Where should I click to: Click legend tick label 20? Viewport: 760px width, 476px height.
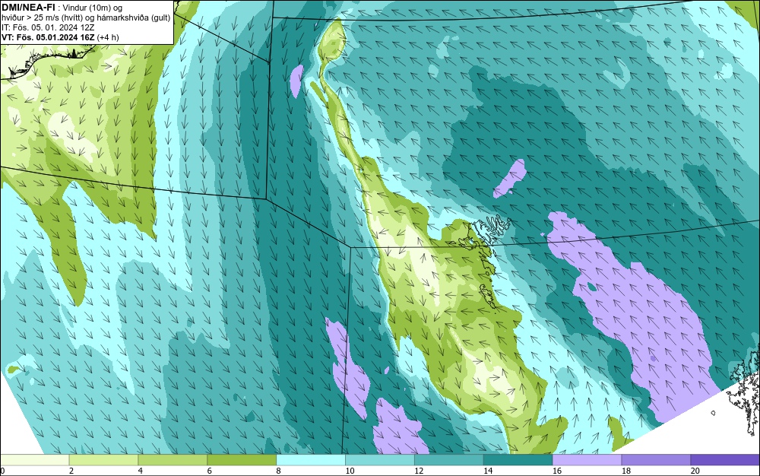(x=695, y=471)
